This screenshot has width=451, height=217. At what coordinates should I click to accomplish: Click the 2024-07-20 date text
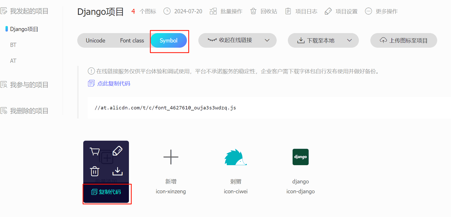pos(188,11)
